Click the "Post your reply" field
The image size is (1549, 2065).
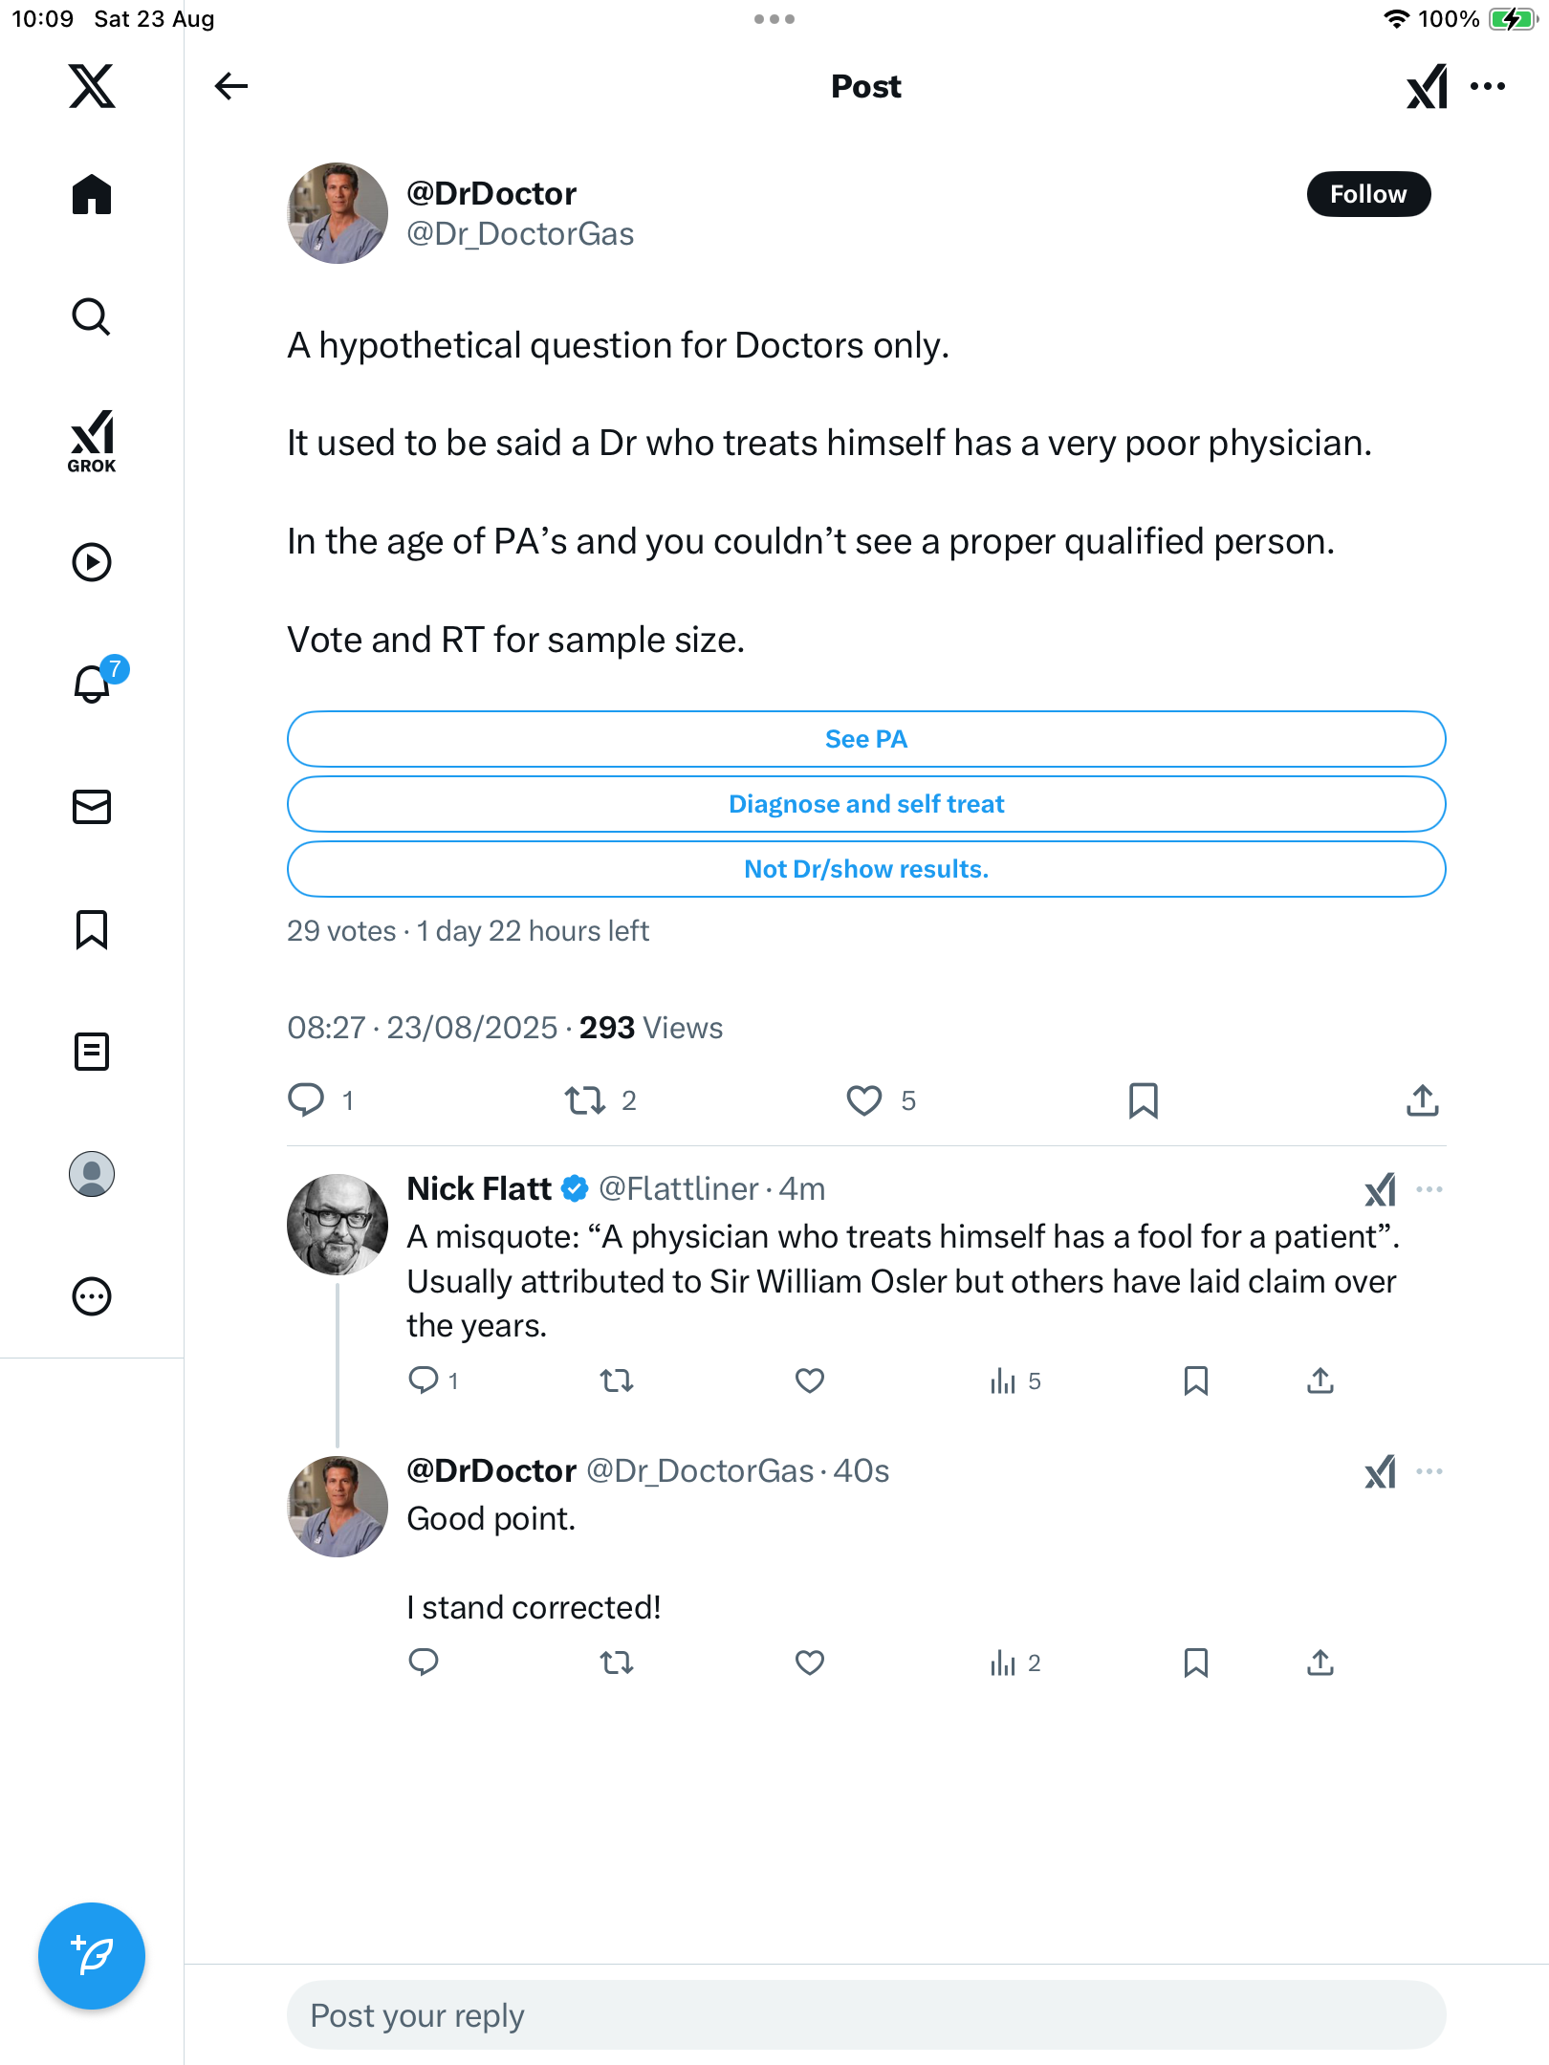pyautogui.click(x=866, y=2015)
